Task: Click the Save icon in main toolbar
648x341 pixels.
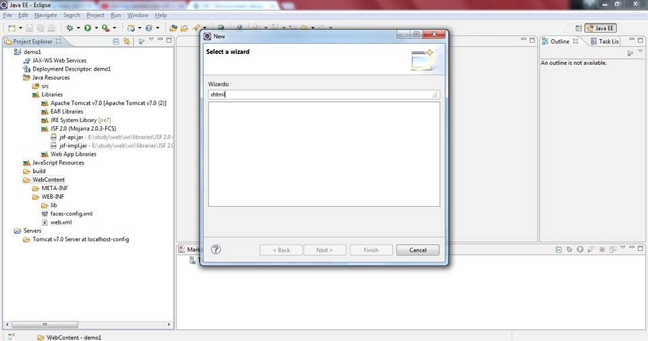Action: [29, 28]
